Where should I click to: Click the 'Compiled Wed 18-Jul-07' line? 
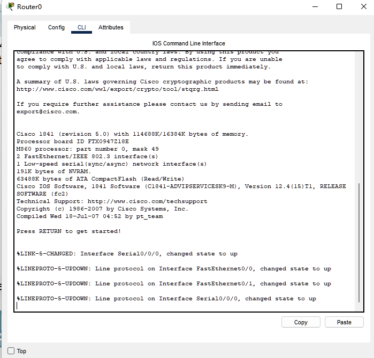coord(90,216)
